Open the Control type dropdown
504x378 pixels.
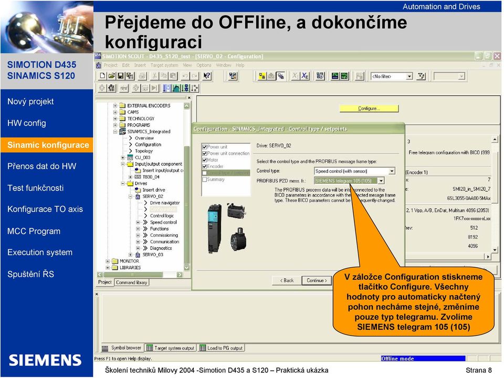392,171
